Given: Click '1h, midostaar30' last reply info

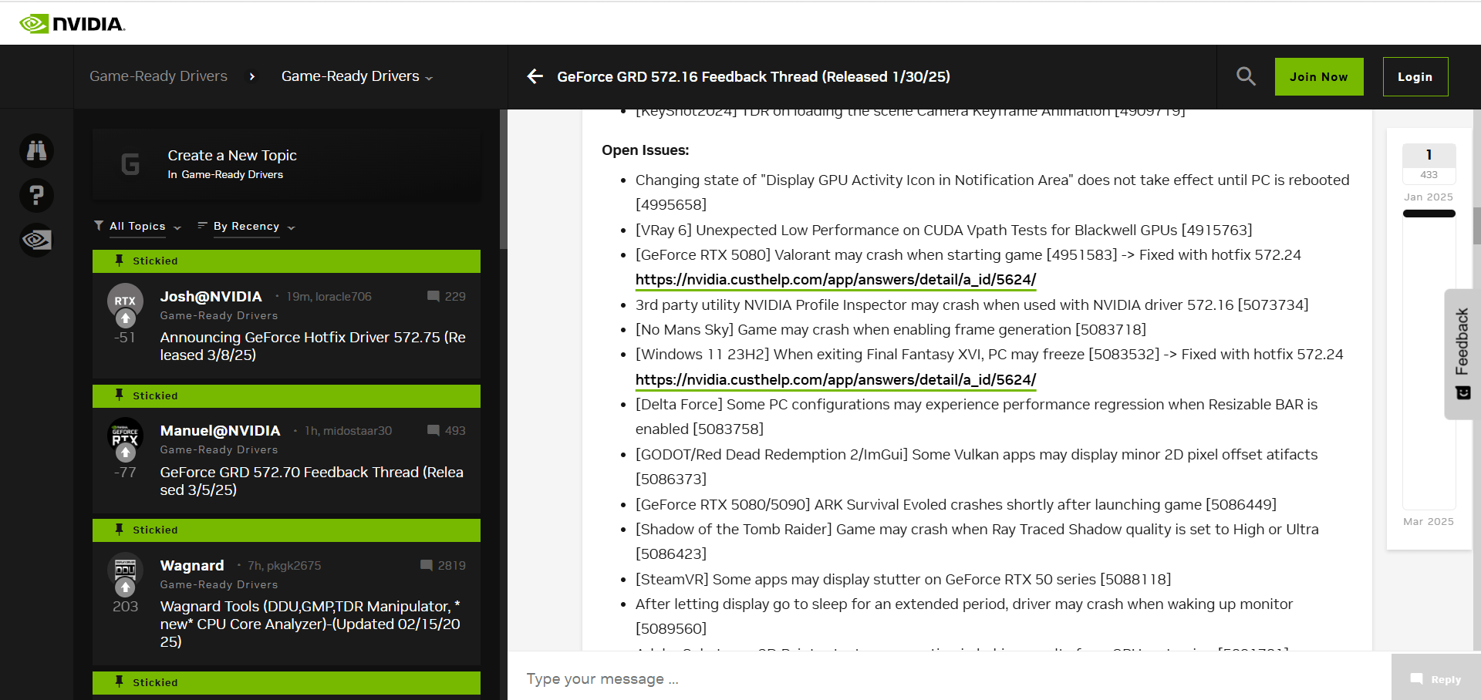Looking at the screenshot, I should pos(348,430).
